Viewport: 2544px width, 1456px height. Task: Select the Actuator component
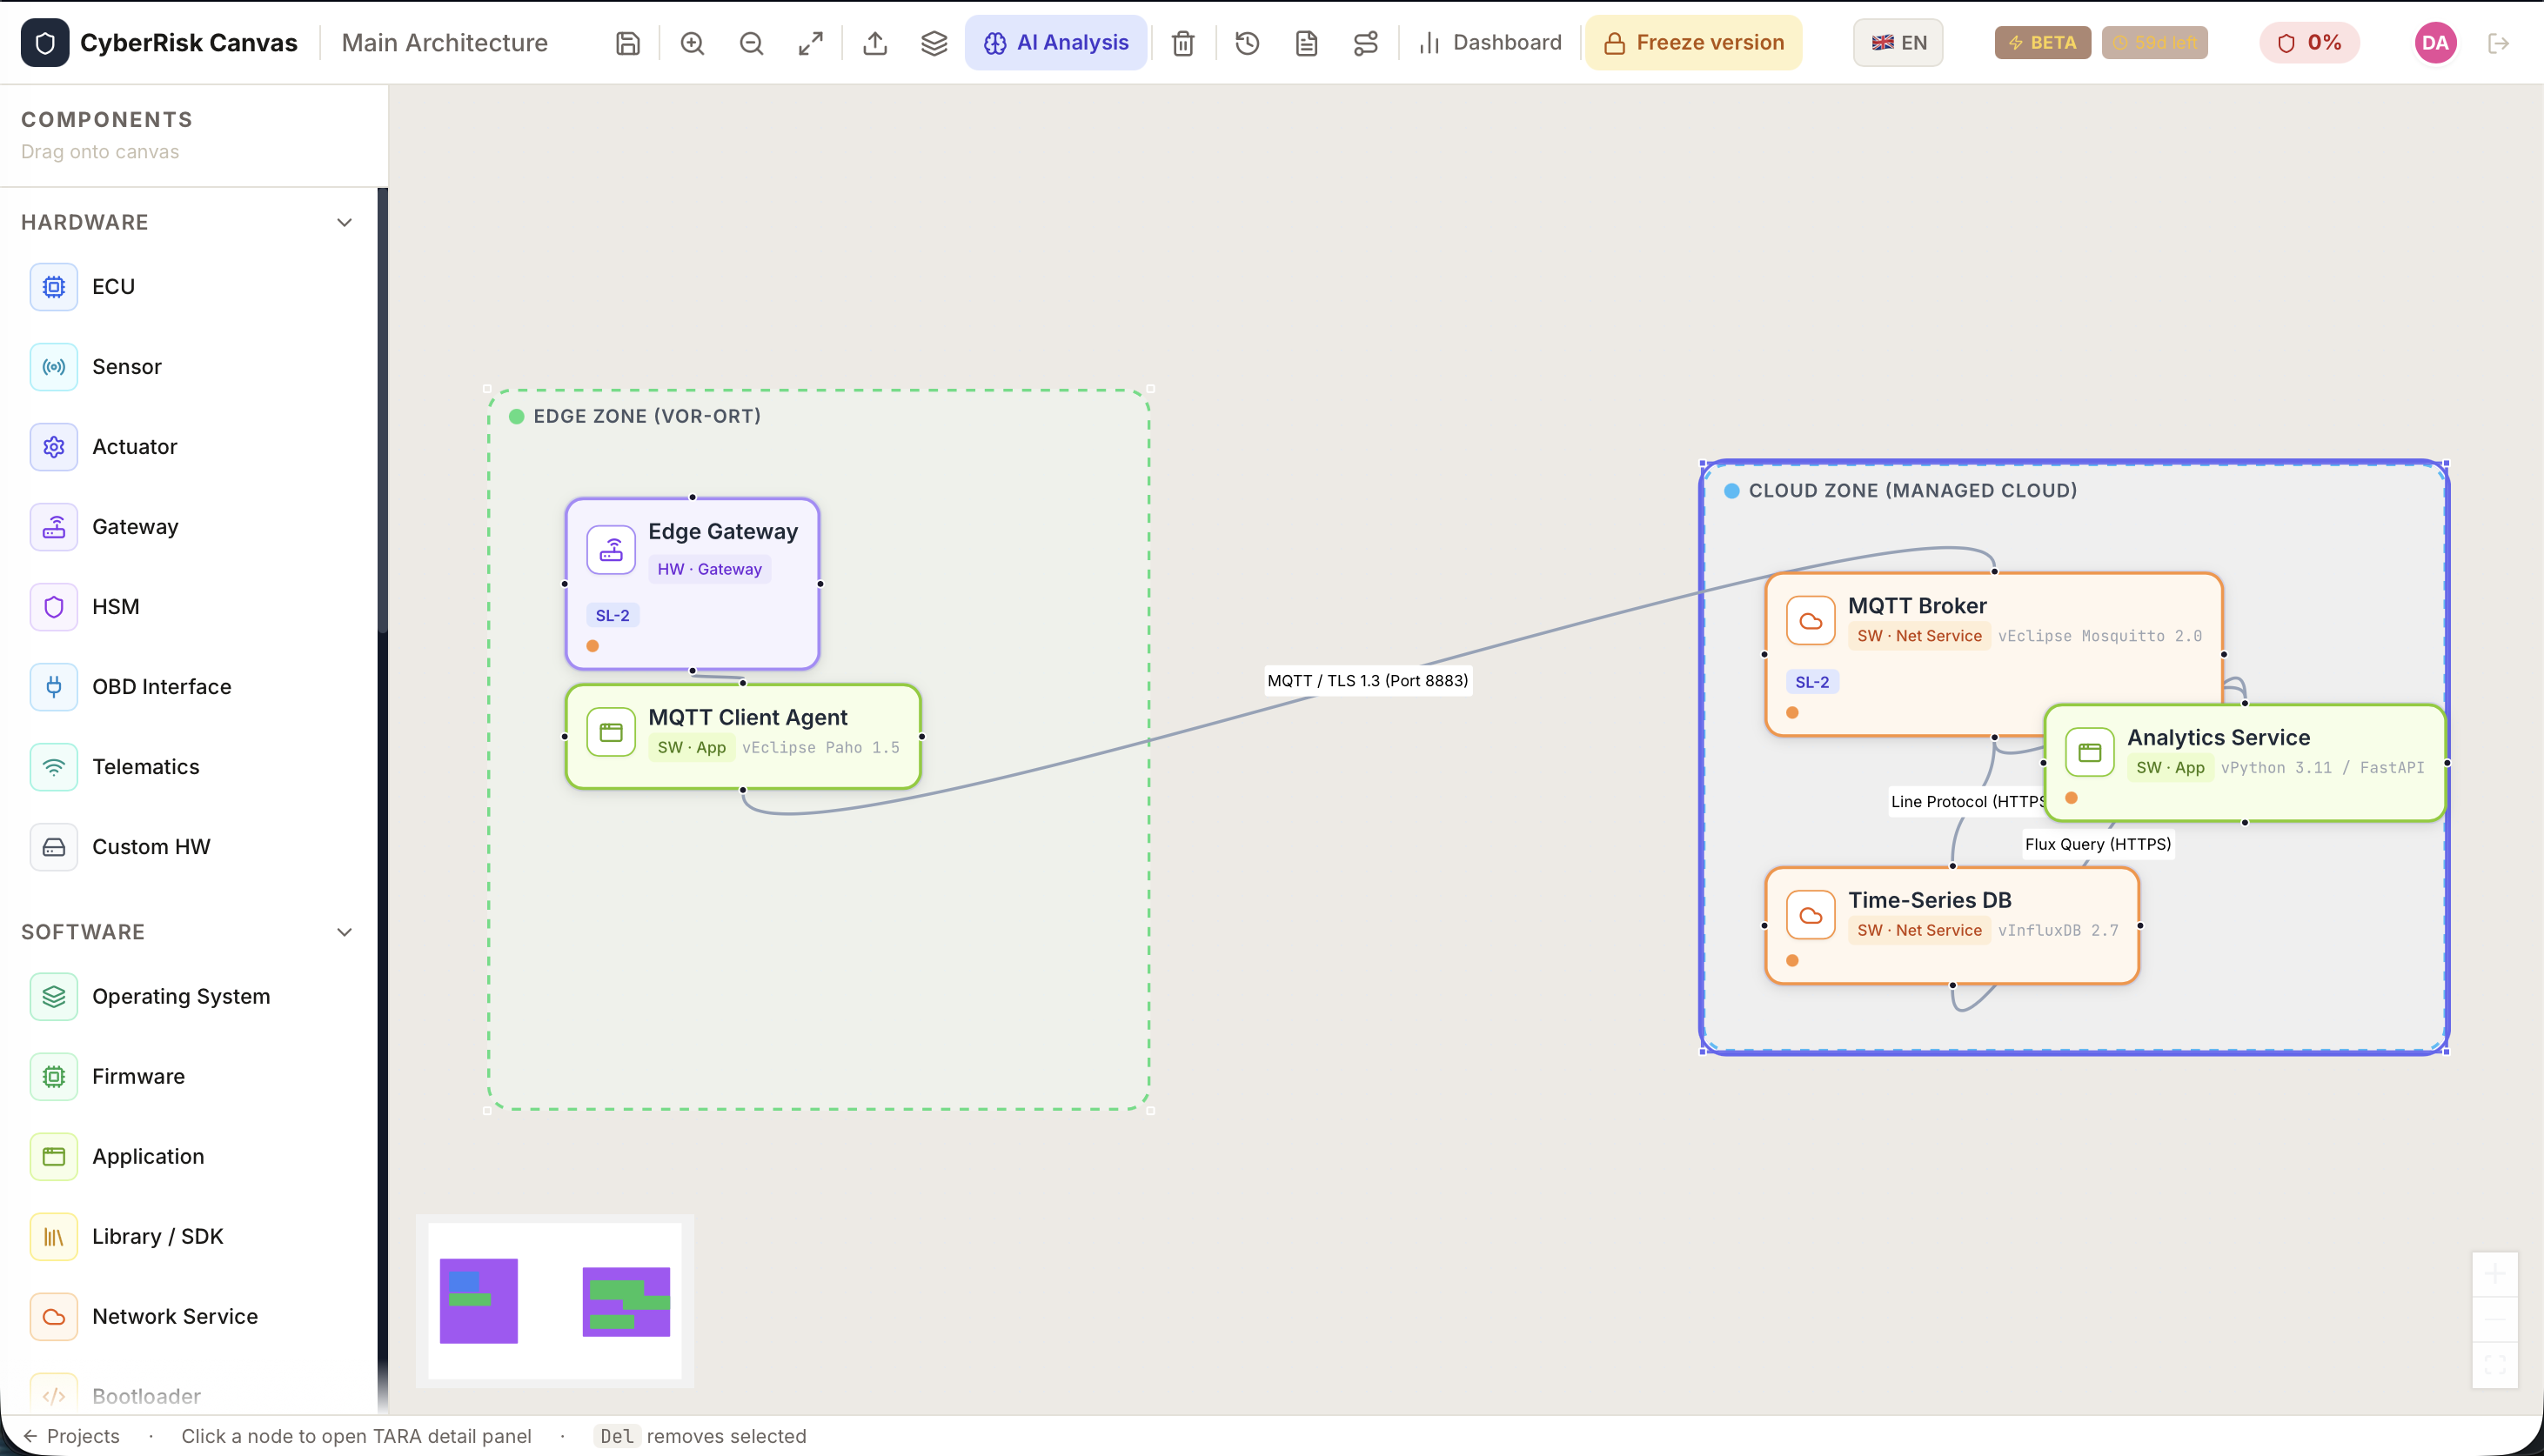pyautogui.click(x=189, y=447)
